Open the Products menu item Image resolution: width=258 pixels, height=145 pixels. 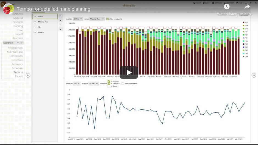coord(18,22)
